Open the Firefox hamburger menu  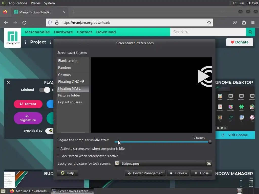click(253, 22)
